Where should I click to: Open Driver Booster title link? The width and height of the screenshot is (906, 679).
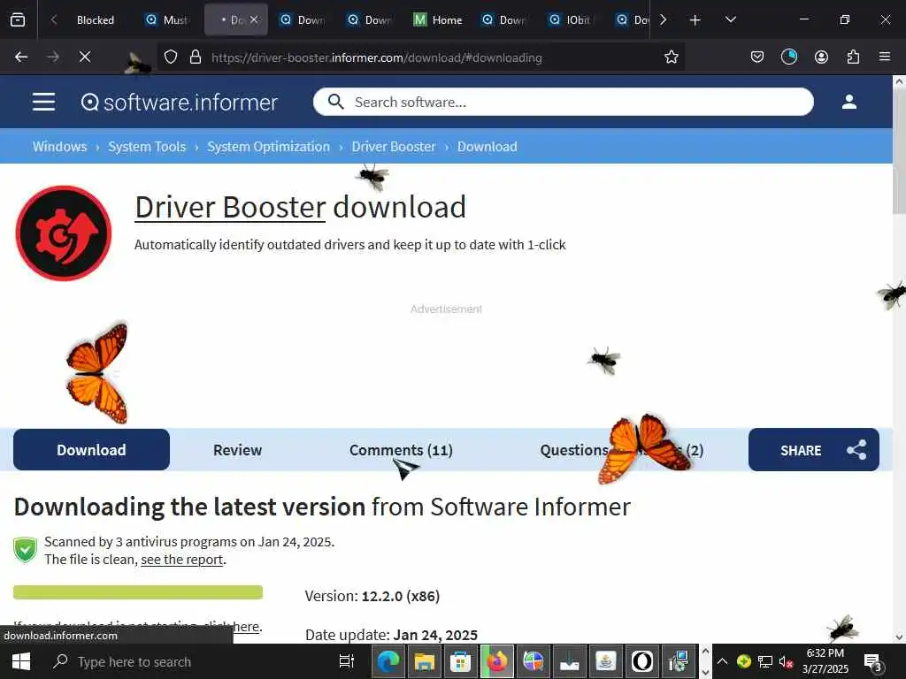230,207
